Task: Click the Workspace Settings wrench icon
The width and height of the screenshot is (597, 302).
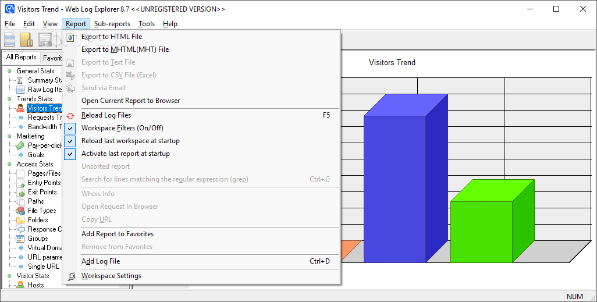Action: tap(71, 276)
